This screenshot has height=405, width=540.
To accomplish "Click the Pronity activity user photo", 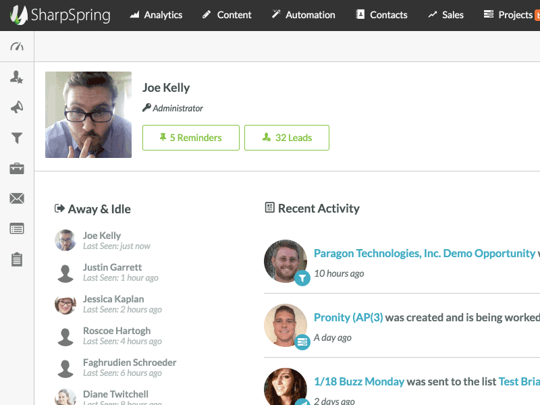I will tap(286, 325).
